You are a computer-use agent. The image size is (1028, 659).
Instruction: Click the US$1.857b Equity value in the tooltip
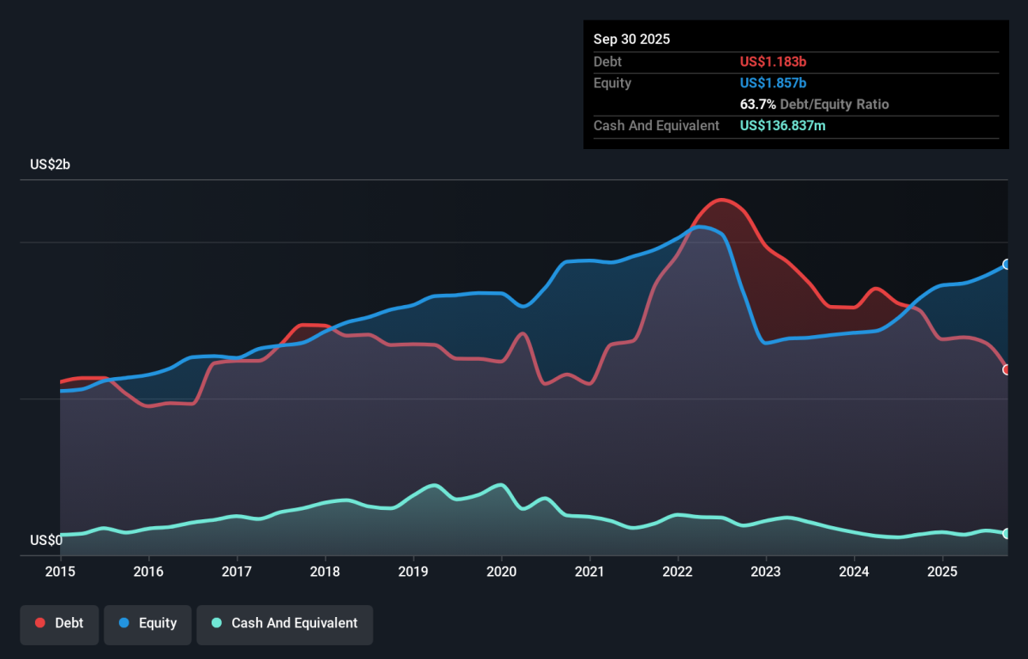point(773,83)
